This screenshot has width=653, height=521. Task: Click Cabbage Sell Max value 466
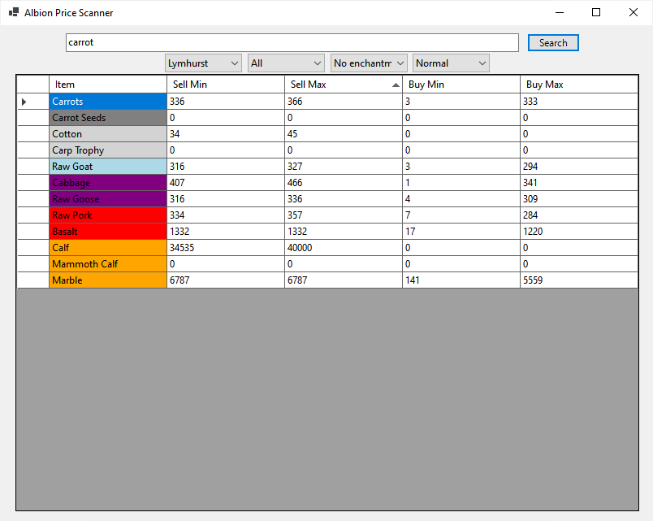coord(344,183)
